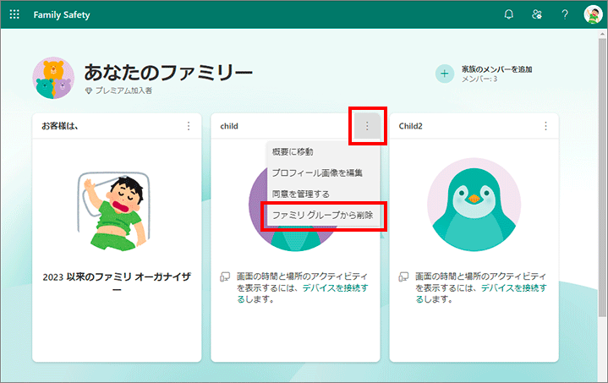Image resolution: width=608 pixels, height=383 pixels.
Task: Open the app launcher grid icon
Action: click(x=14, y=14)
